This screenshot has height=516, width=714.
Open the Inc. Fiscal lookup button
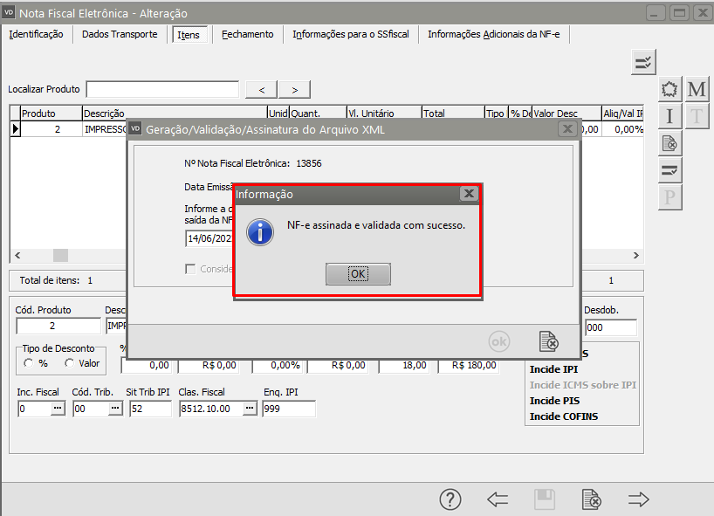click(58, 409)
